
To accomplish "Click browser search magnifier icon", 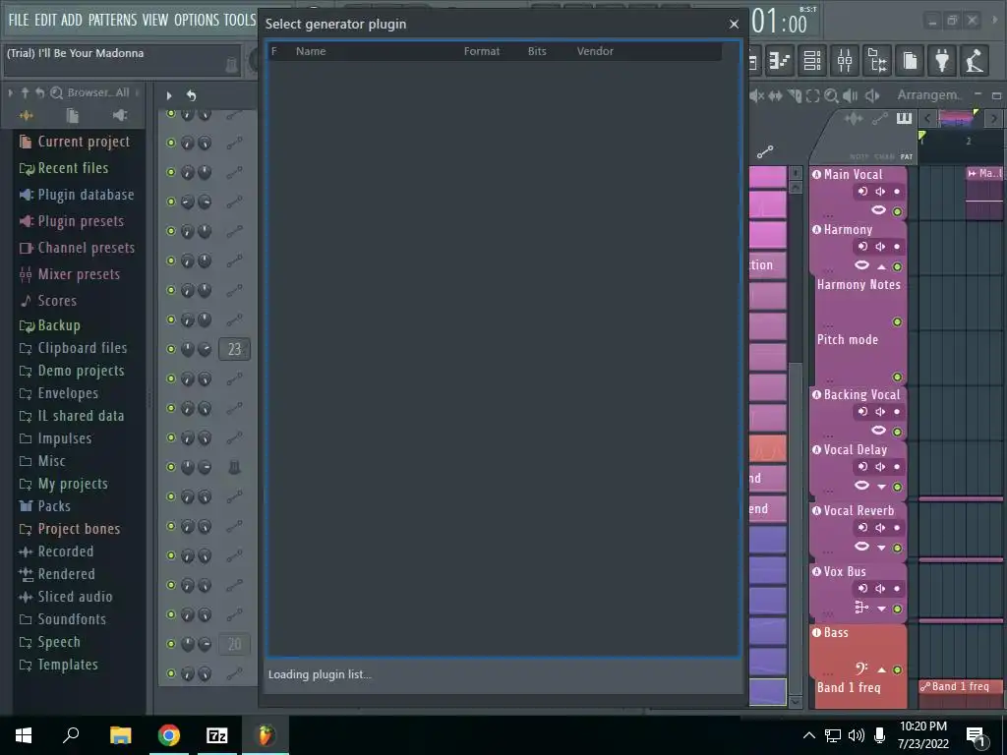I will point(56,93).
